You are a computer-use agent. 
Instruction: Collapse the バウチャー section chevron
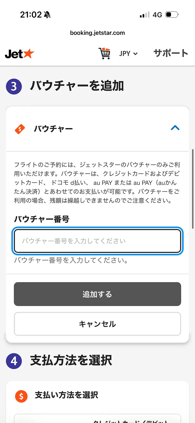[175, 128]
